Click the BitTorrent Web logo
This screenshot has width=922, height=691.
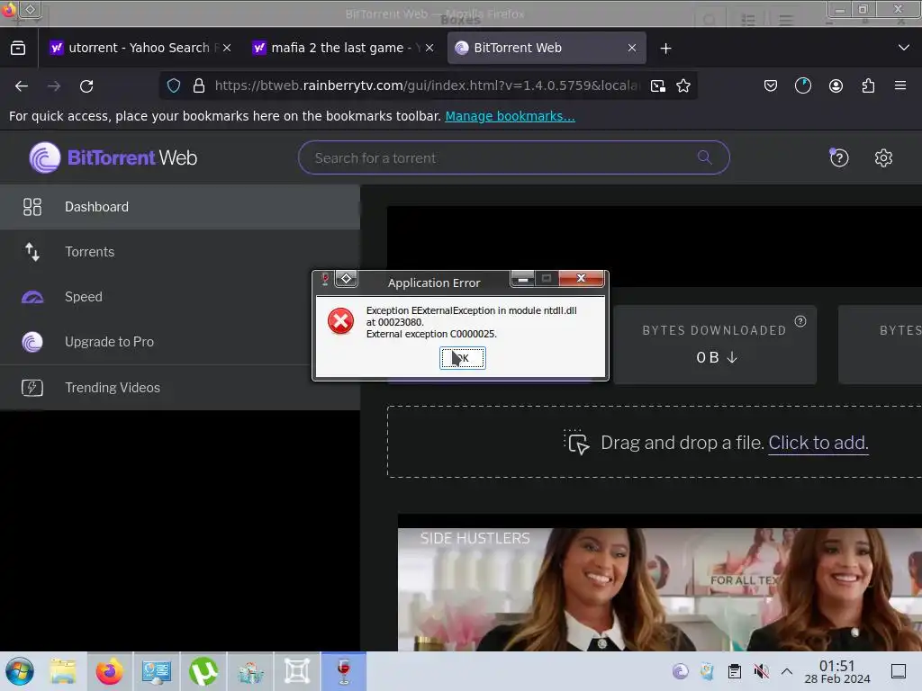pos(113,157)
